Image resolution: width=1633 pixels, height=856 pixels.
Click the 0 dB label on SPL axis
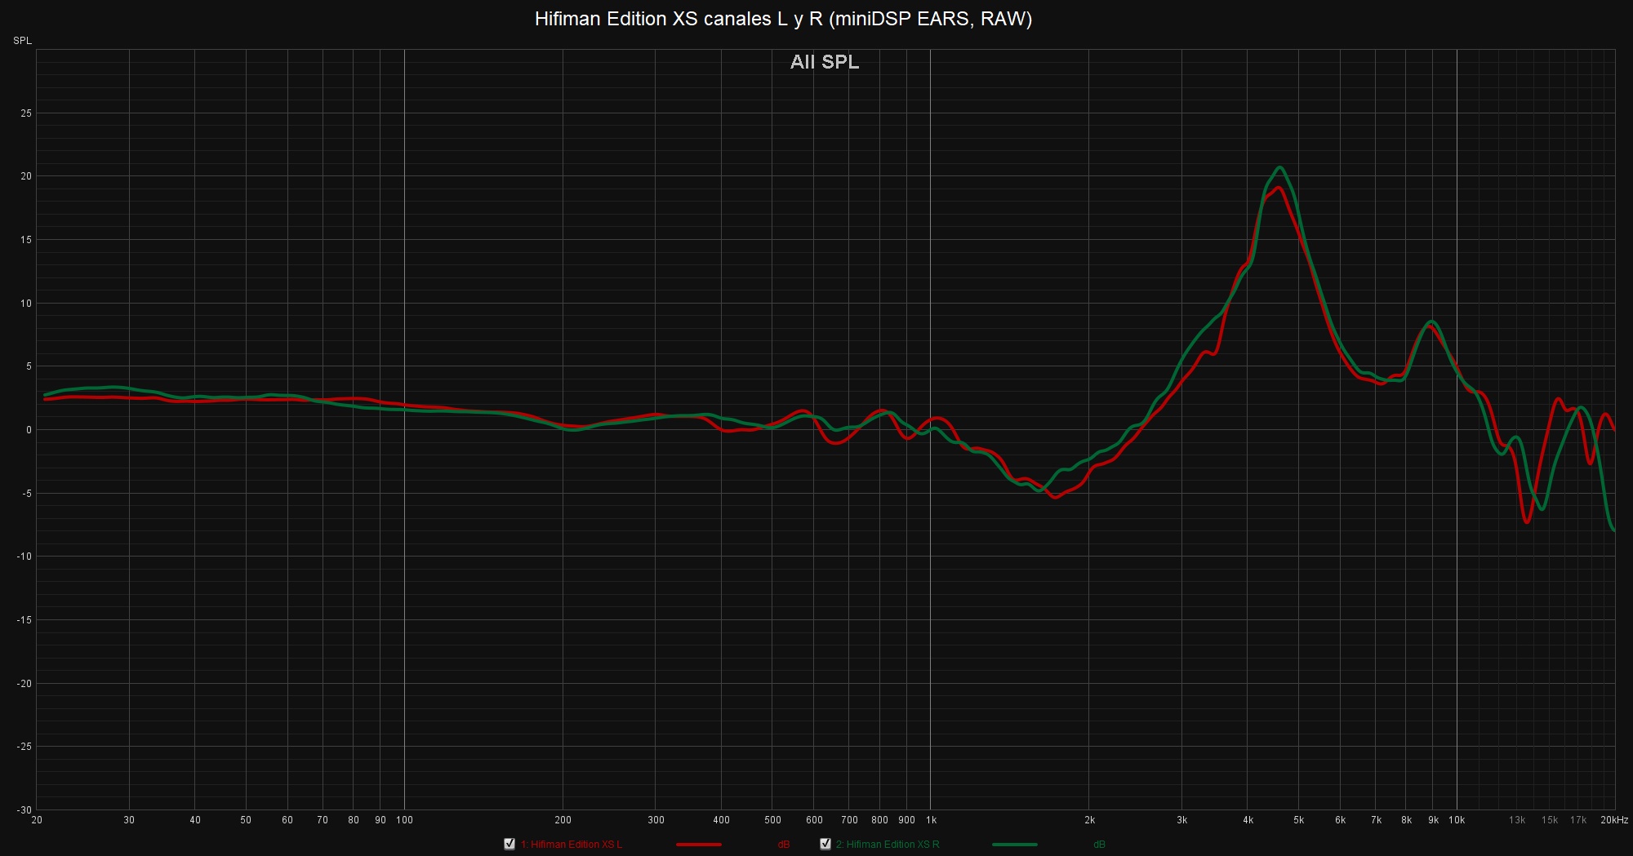[29, 430]
